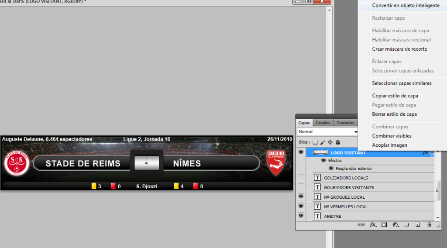Click the Nîmes Olympique crest on canvas
The image size is (447, 248).
click(x=275, y=163)
